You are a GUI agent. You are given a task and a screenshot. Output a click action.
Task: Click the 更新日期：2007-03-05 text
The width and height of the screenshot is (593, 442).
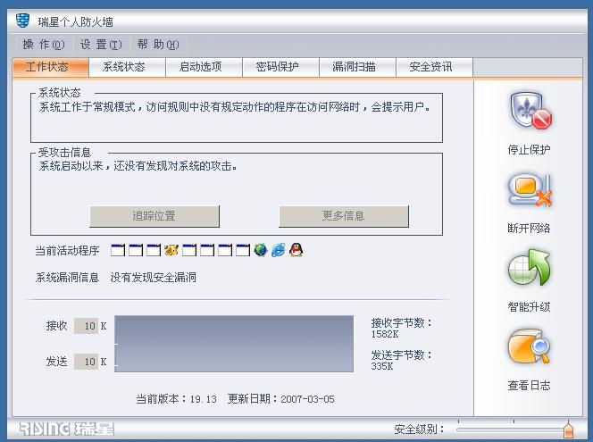click(x=281, y=399)
